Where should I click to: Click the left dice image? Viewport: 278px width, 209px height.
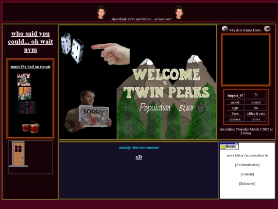pyautogui.click(x=66, y=43)
